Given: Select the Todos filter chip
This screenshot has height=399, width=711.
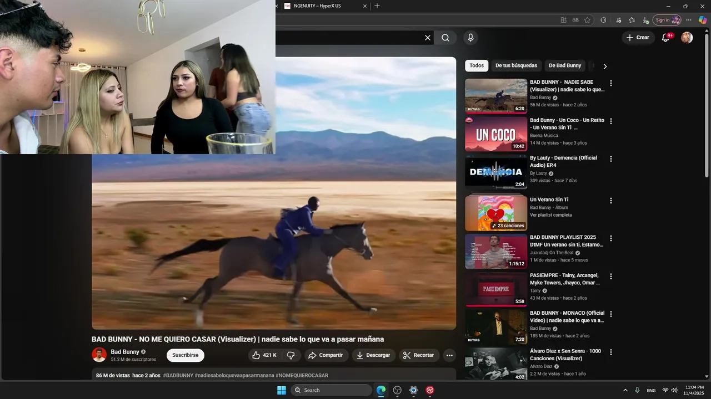Looking at the screenshot, I should (477, 65).
